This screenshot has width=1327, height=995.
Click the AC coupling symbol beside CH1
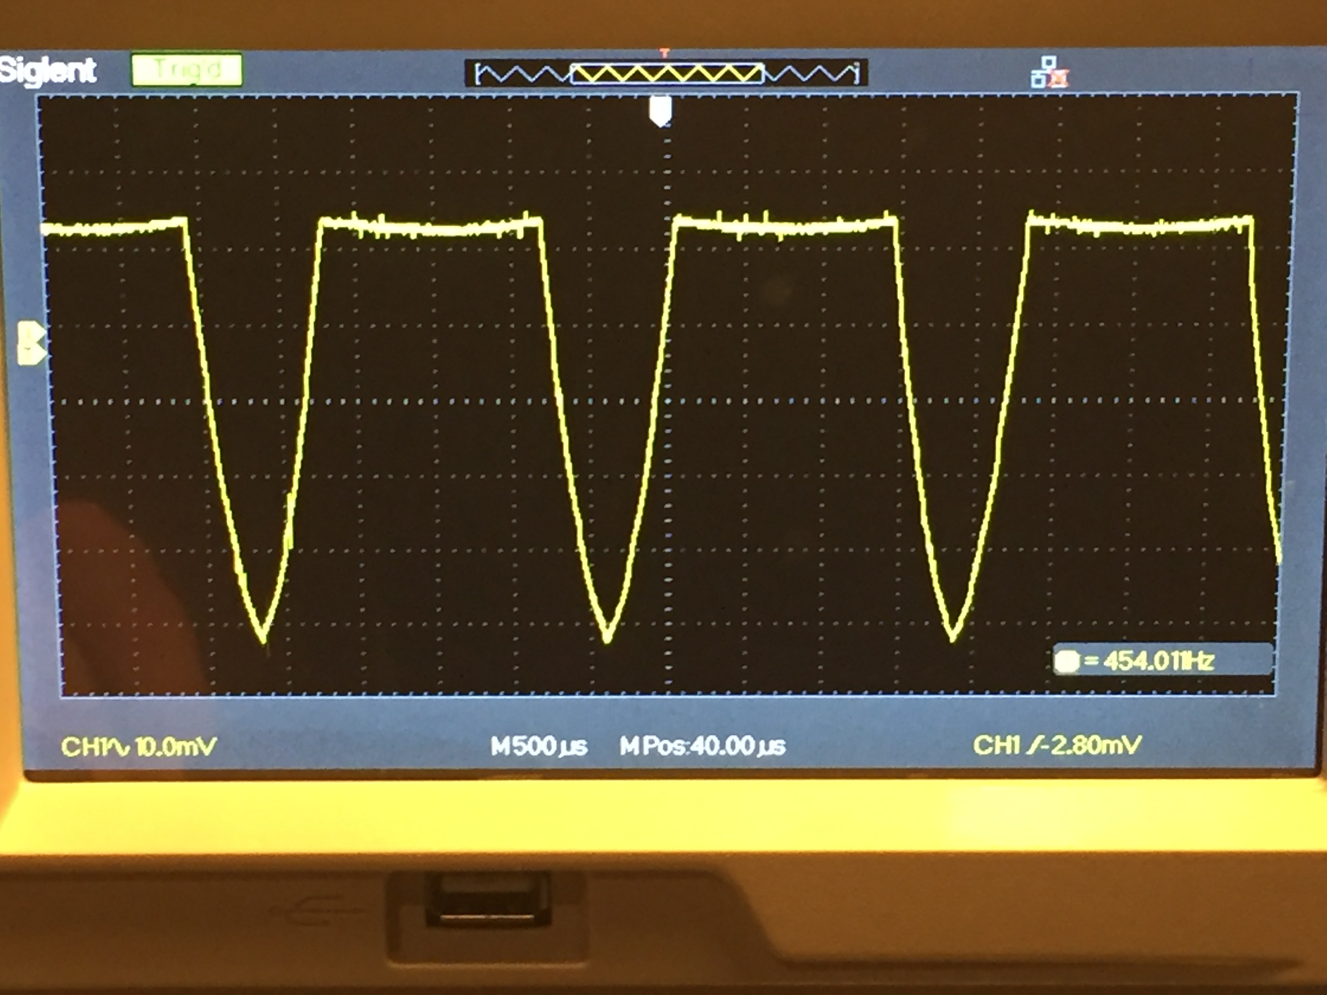tap(118, 747)
